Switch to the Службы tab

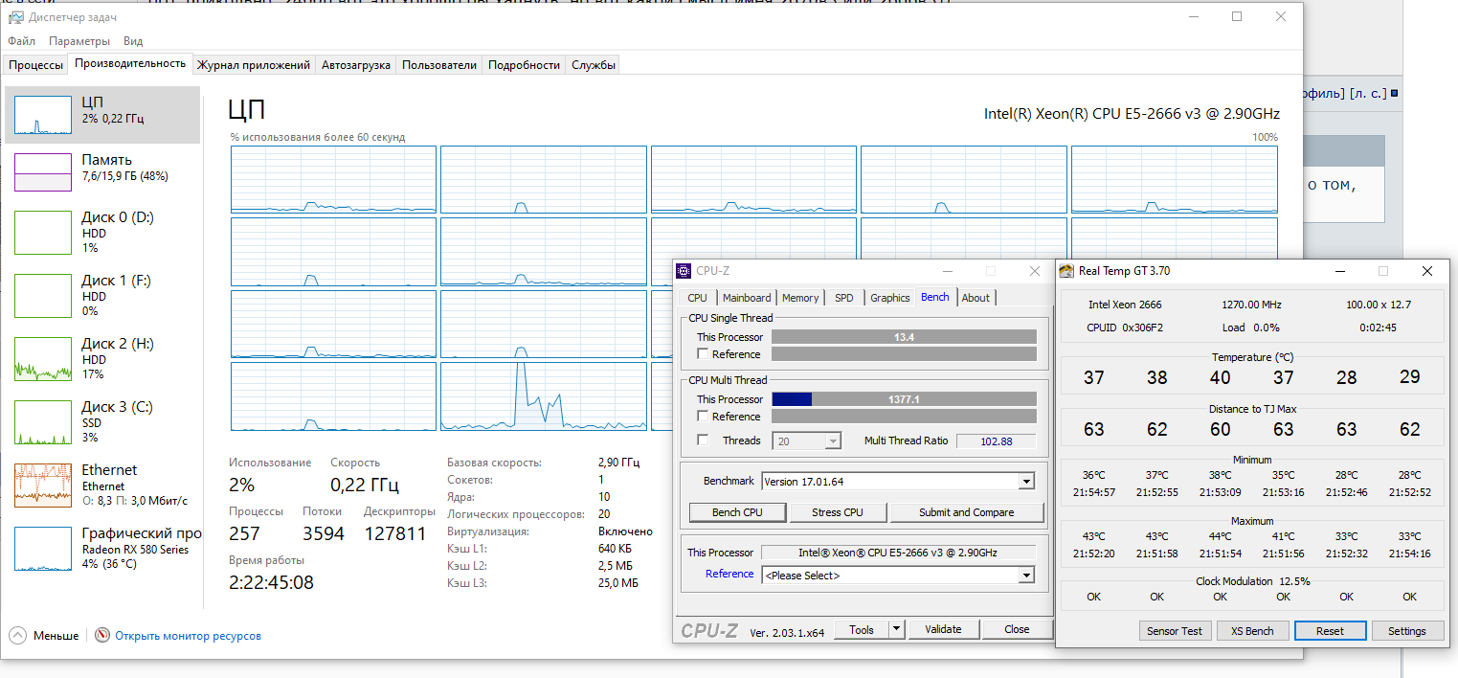pos(594,65)
